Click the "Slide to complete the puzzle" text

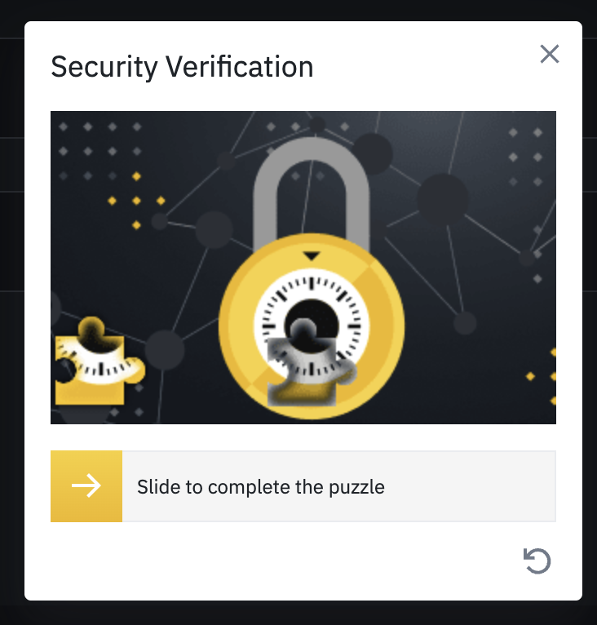pyautogui.click(x=261, y=487)
